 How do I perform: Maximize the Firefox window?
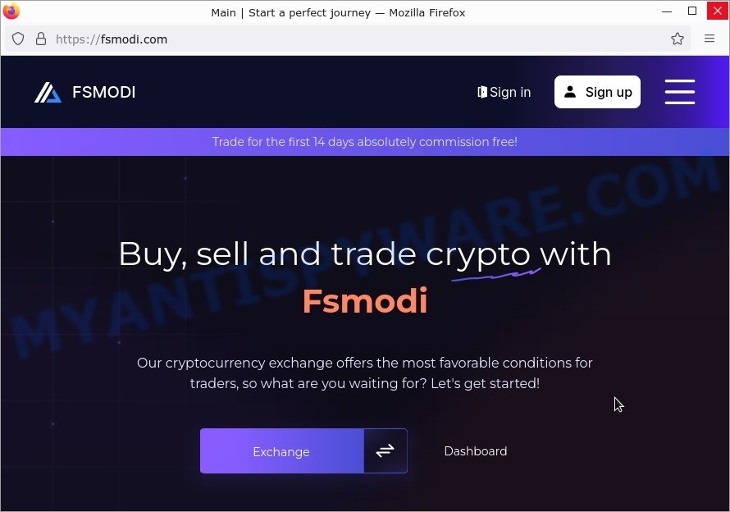692,11
